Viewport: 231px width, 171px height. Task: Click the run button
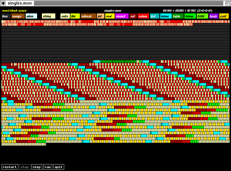(x=48, y=167)
